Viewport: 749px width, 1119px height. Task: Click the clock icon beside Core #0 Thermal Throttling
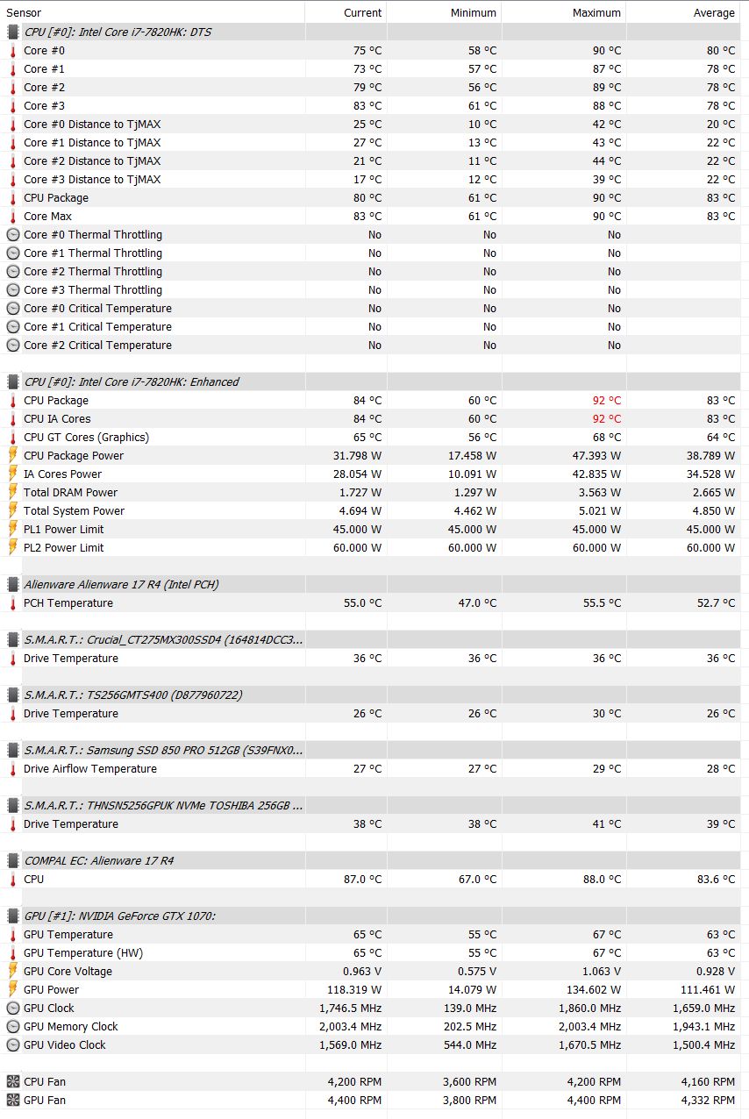(13, 235)
